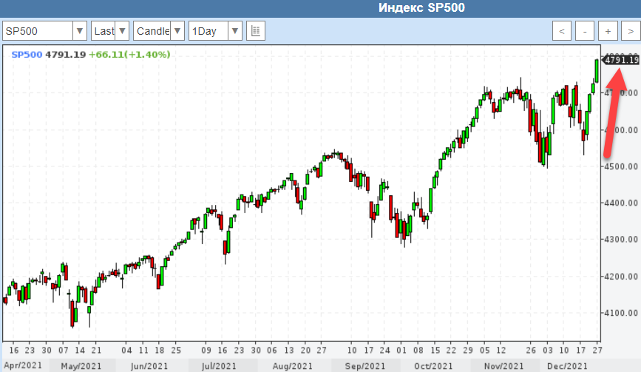Viewport: 641px width, 372px height.
Task: Expand the Last price type dropdown
Action: pyautogui.click(x=110, y=31)
